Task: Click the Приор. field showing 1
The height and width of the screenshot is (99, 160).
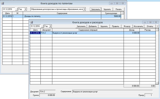Action: coord(149,95)
